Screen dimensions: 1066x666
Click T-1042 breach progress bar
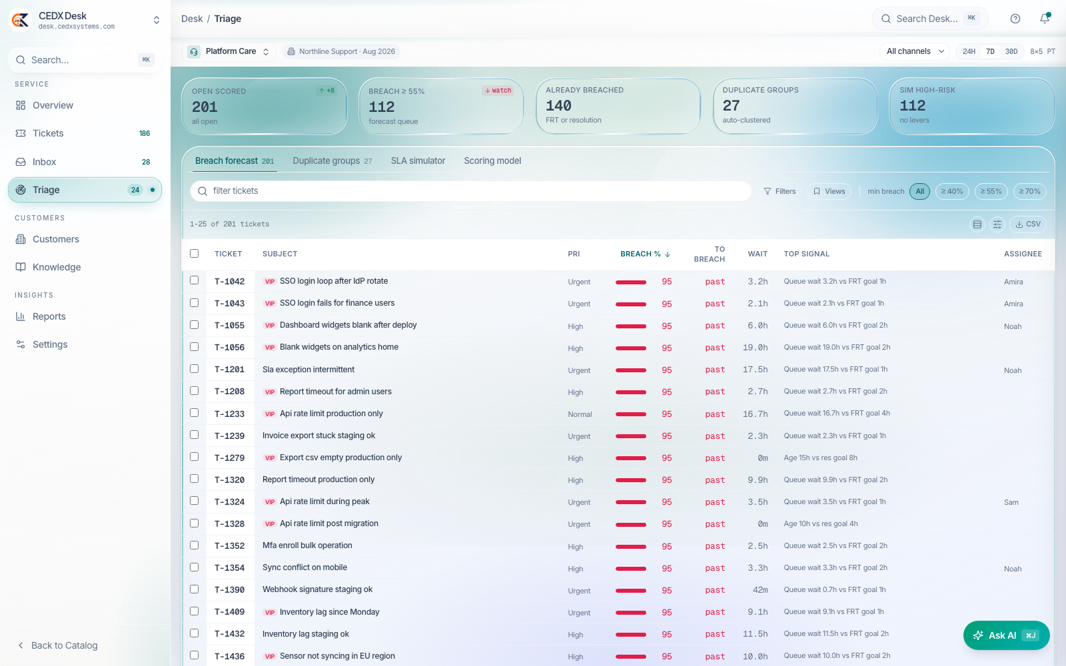point(631,282)
